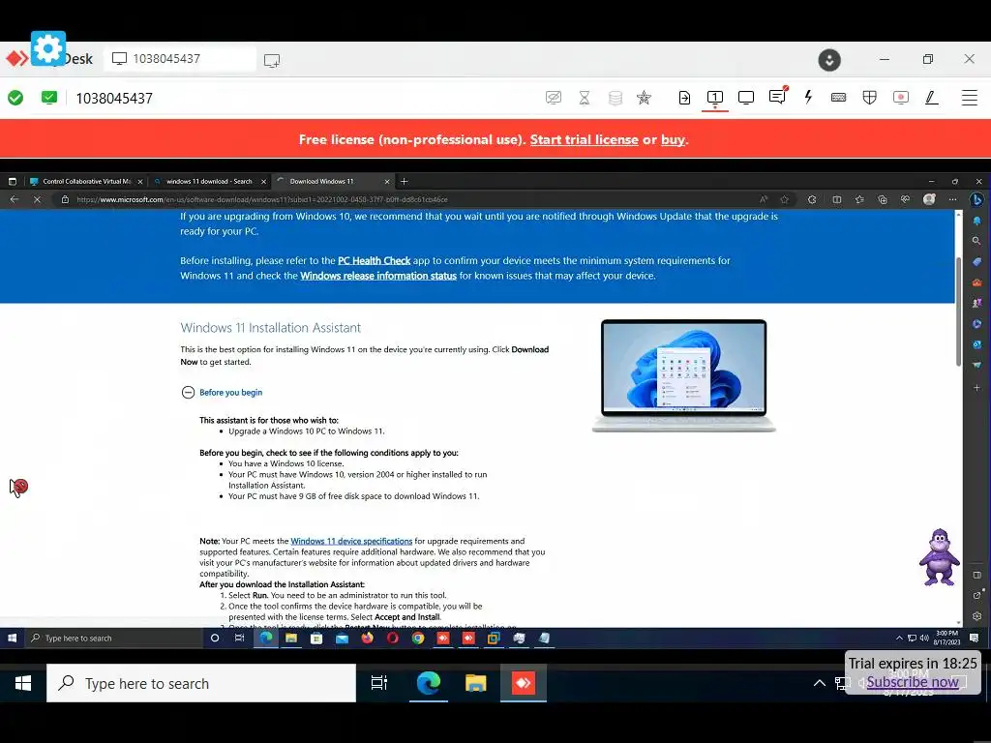Click green encrypted connection check icon
Viewport: 991px width, 743px height.
click(15, 98)
